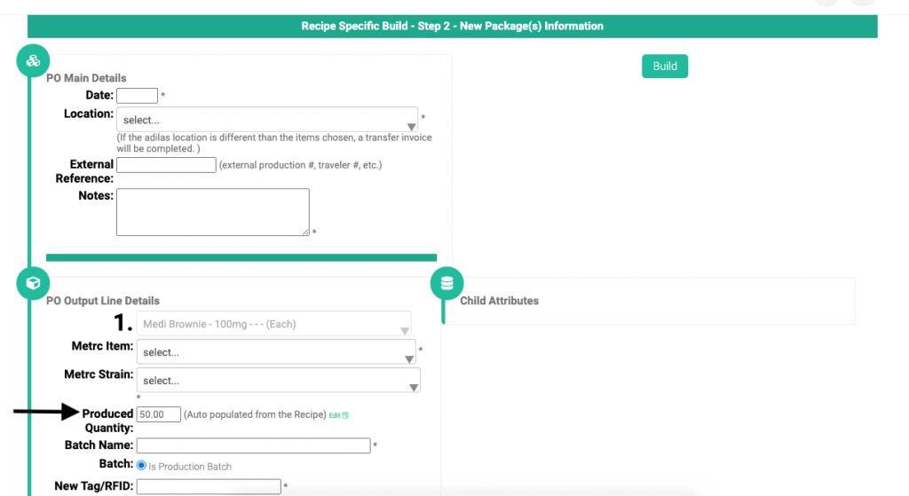Click the small icon beside the Edit link
This screenshot has height=496, width=909.
click(x=345, y=415)
